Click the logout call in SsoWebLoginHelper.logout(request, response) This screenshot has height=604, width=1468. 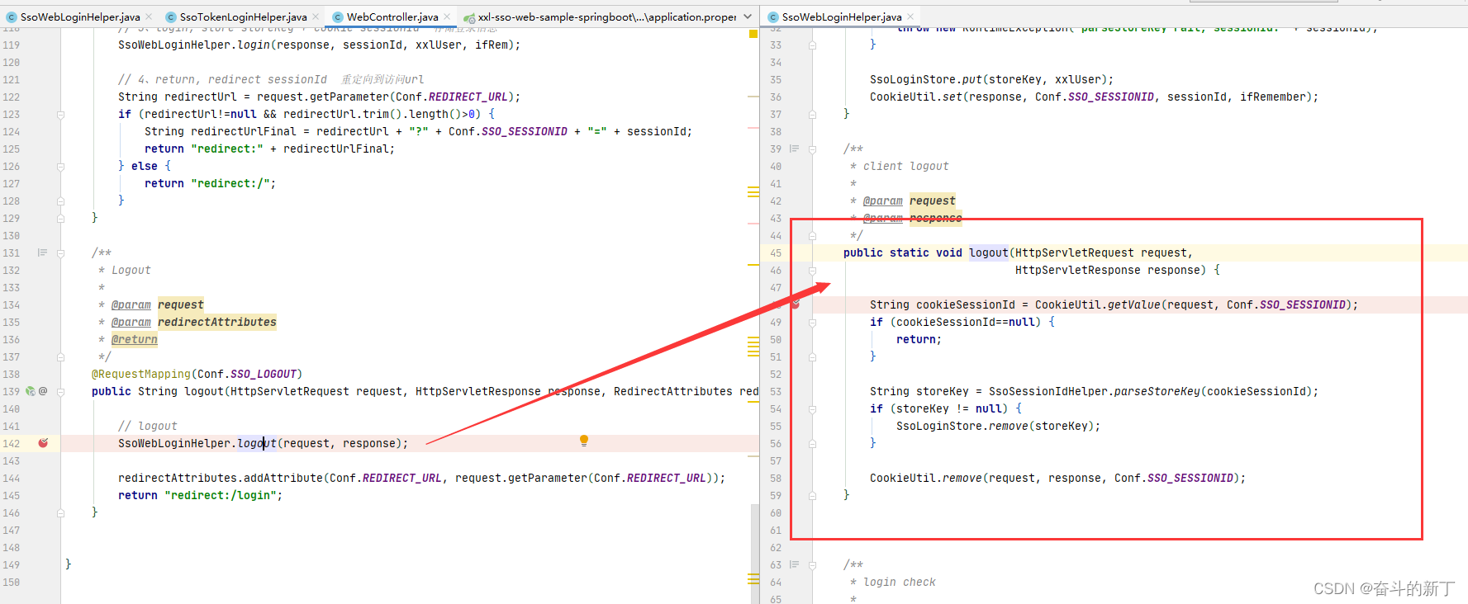(257, 443)
